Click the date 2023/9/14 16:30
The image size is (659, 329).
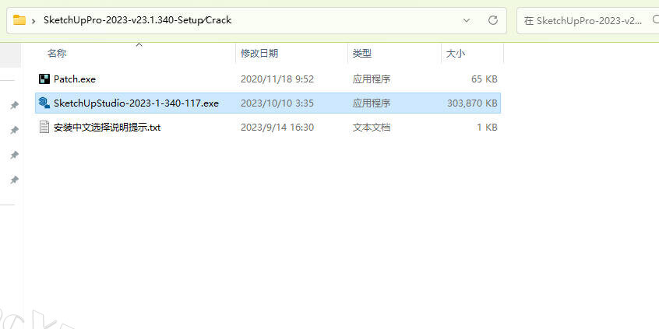coord(277,127)
